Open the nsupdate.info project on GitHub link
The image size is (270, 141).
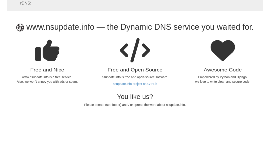point(135,84)
